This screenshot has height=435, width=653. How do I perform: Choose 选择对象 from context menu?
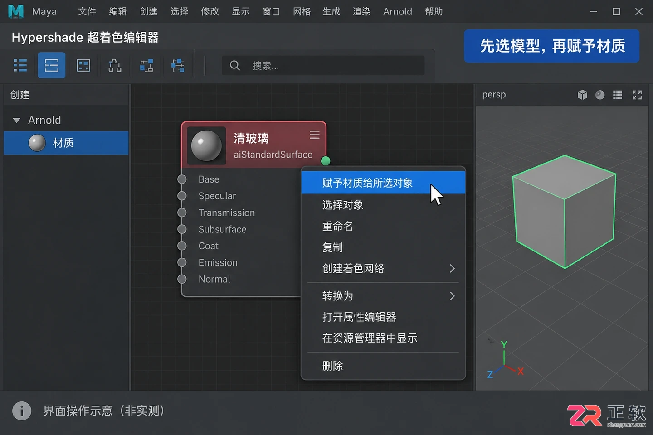click(x=383, y=205)
